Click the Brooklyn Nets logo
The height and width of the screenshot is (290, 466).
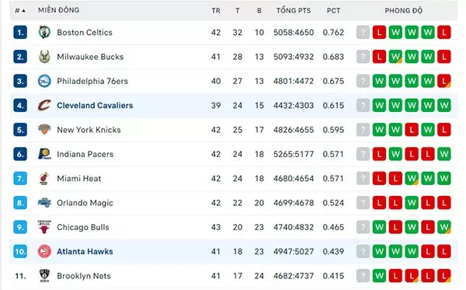coord(44,276)
